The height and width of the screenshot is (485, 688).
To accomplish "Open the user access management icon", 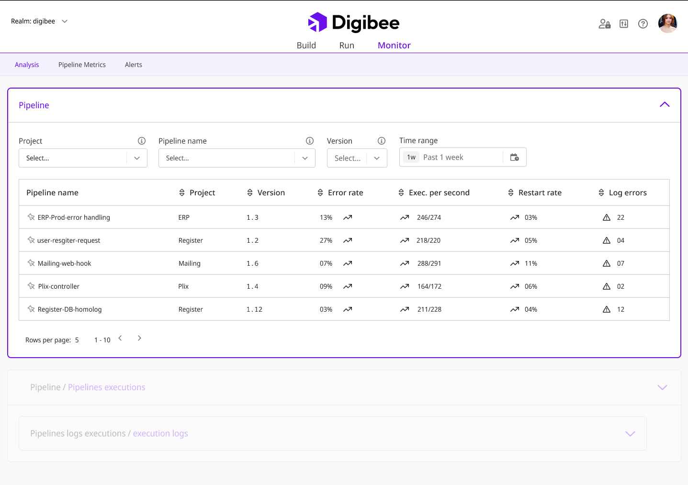I will pyautogui.click(x=604, y=24).
